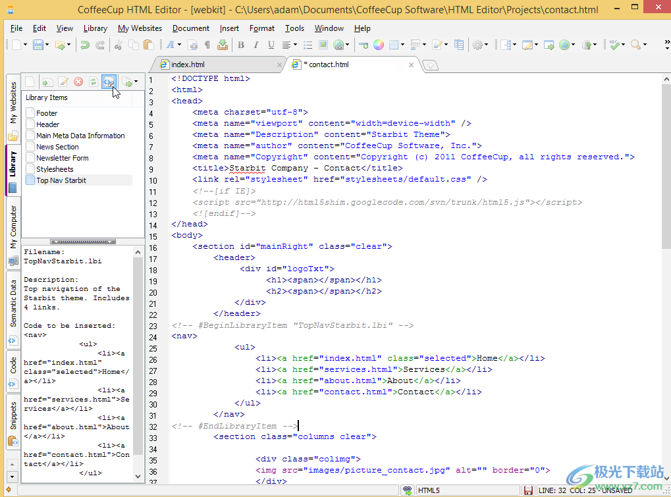Image resolution: width=671 pixels, height=497 pixels.
Task: Click the Redo arrow icon
Action: 100,45
